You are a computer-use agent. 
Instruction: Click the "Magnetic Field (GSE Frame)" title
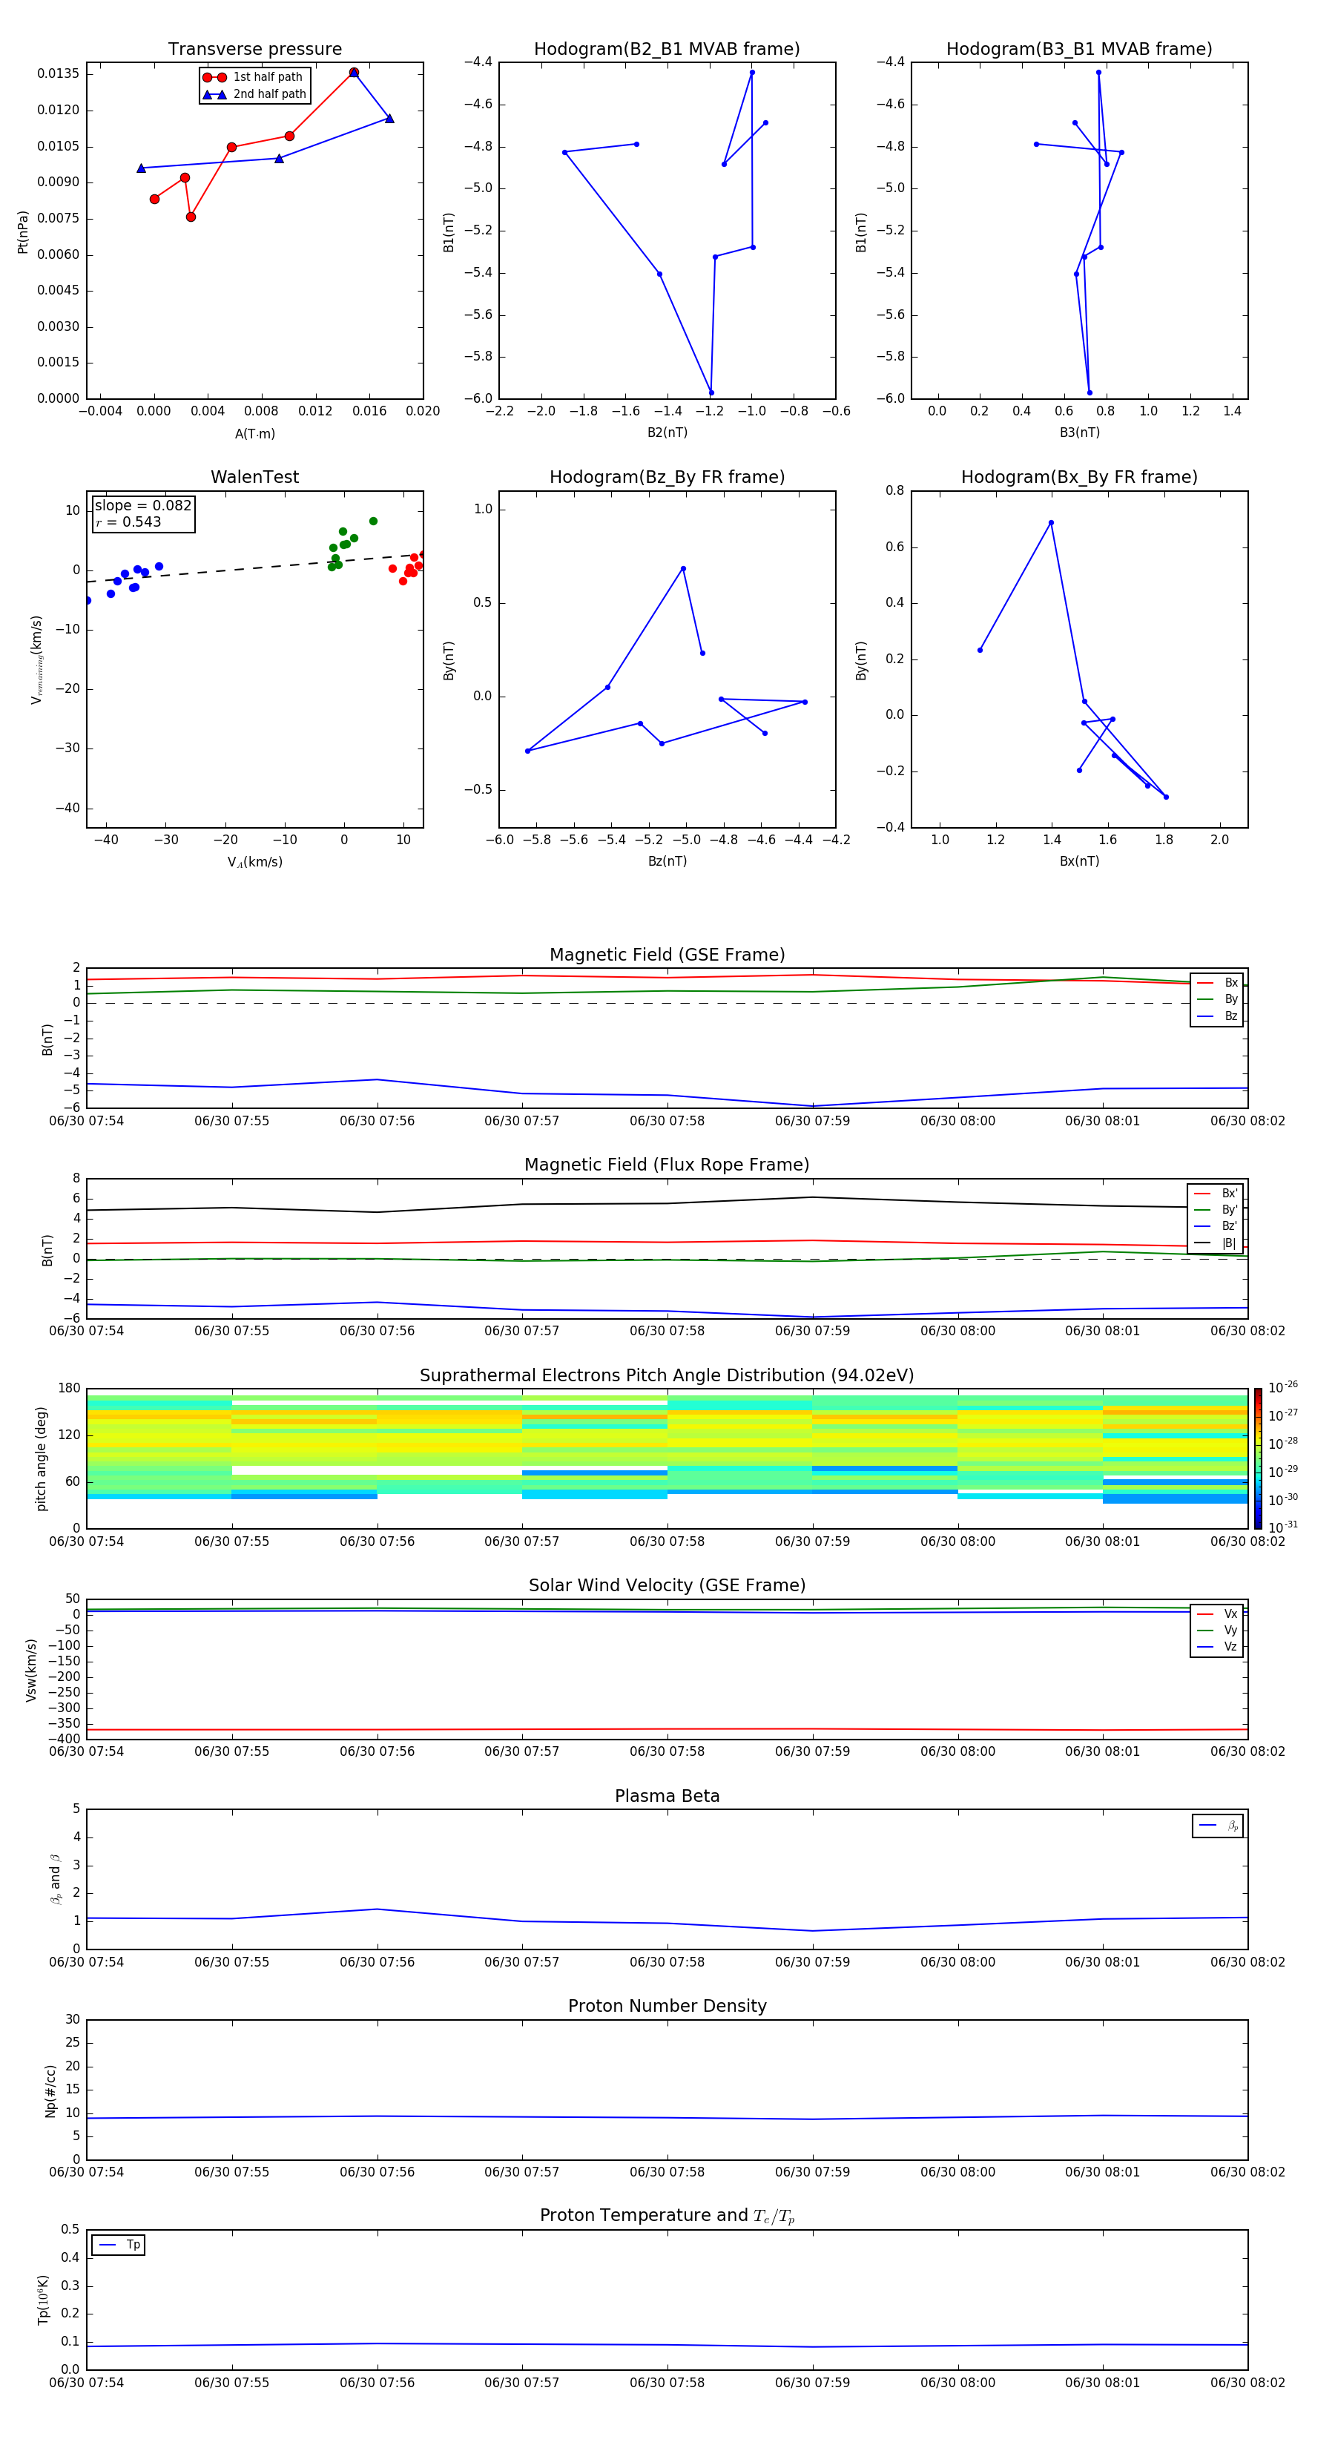point(667,955)
